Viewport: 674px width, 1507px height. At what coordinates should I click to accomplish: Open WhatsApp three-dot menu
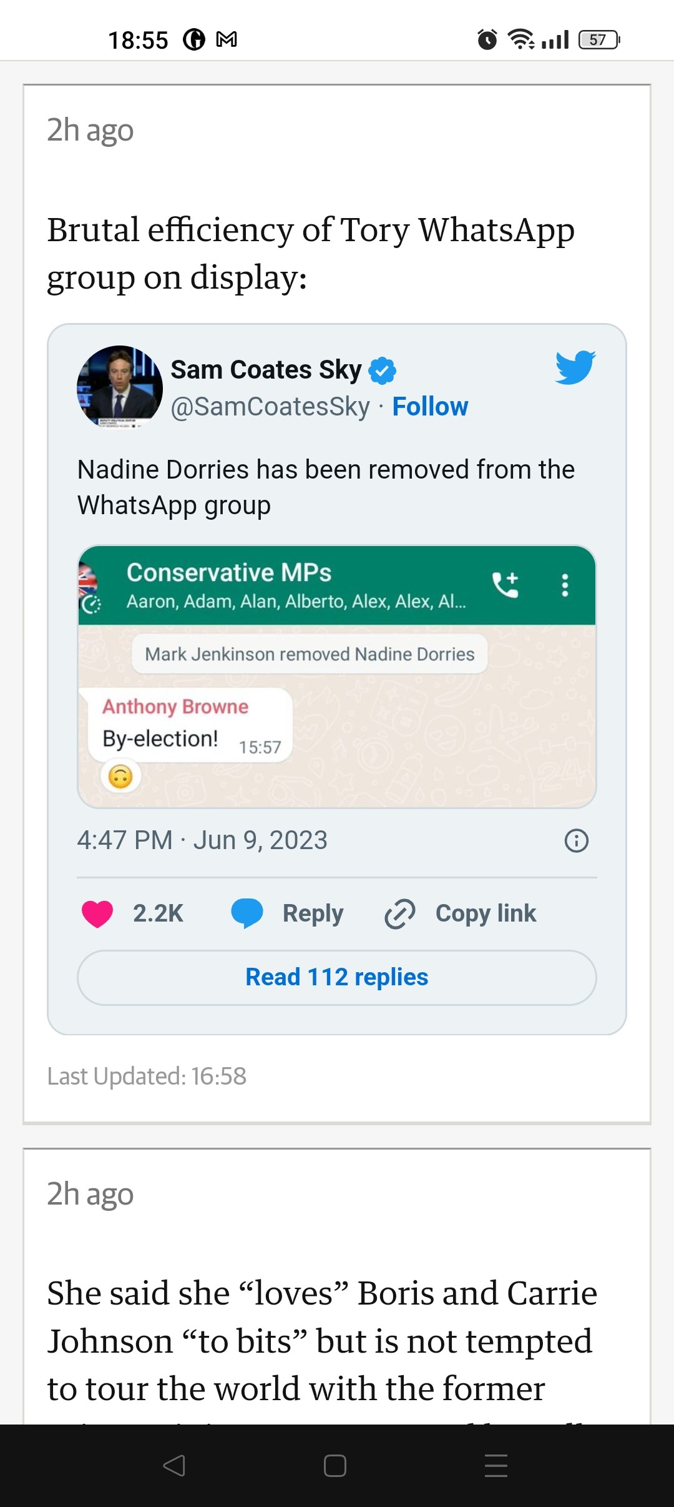coord(565,585)
